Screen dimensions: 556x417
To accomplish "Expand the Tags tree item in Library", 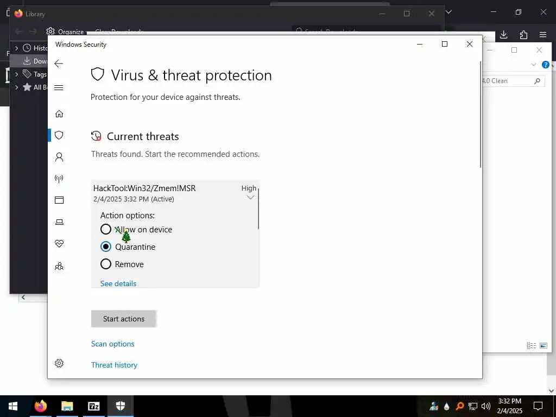I will coord(16,74).
